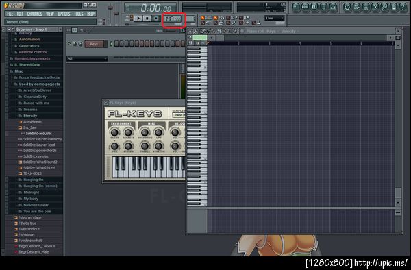Select the BeginDescent_Colossus item
411x270 pixels.
37,247
